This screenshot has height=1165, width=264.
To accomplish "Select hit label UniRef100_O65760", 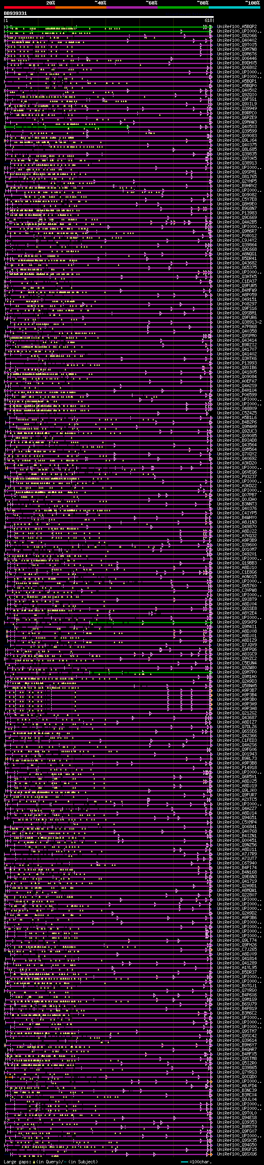I will 237,585.
